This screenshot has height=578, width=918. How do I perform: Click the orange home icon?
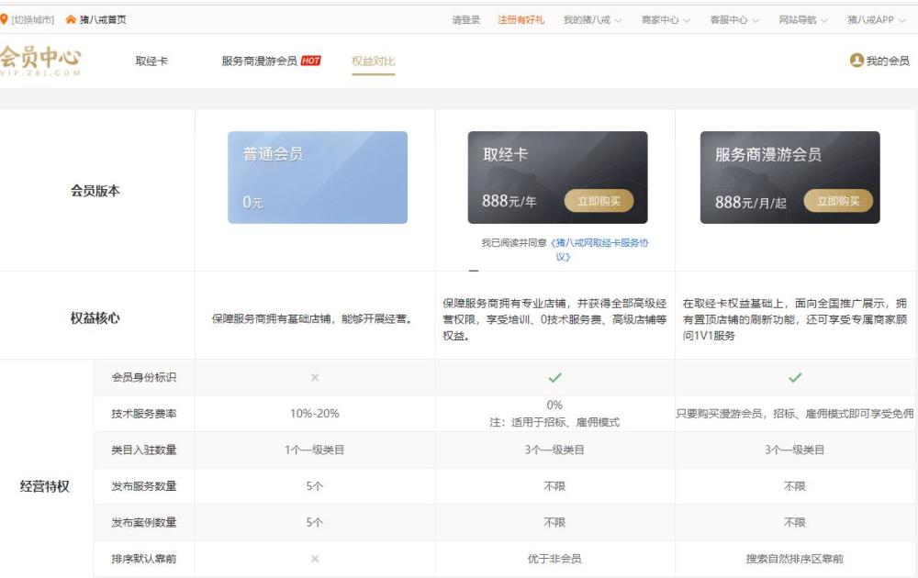pos(71,20)
